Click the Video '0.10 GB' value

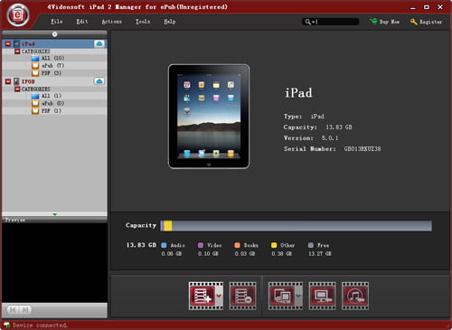208,254
